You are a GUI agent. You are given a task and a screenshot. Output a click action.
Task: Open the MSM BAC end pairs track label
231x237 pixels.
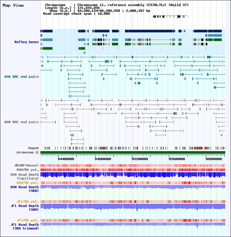(22, 77)
